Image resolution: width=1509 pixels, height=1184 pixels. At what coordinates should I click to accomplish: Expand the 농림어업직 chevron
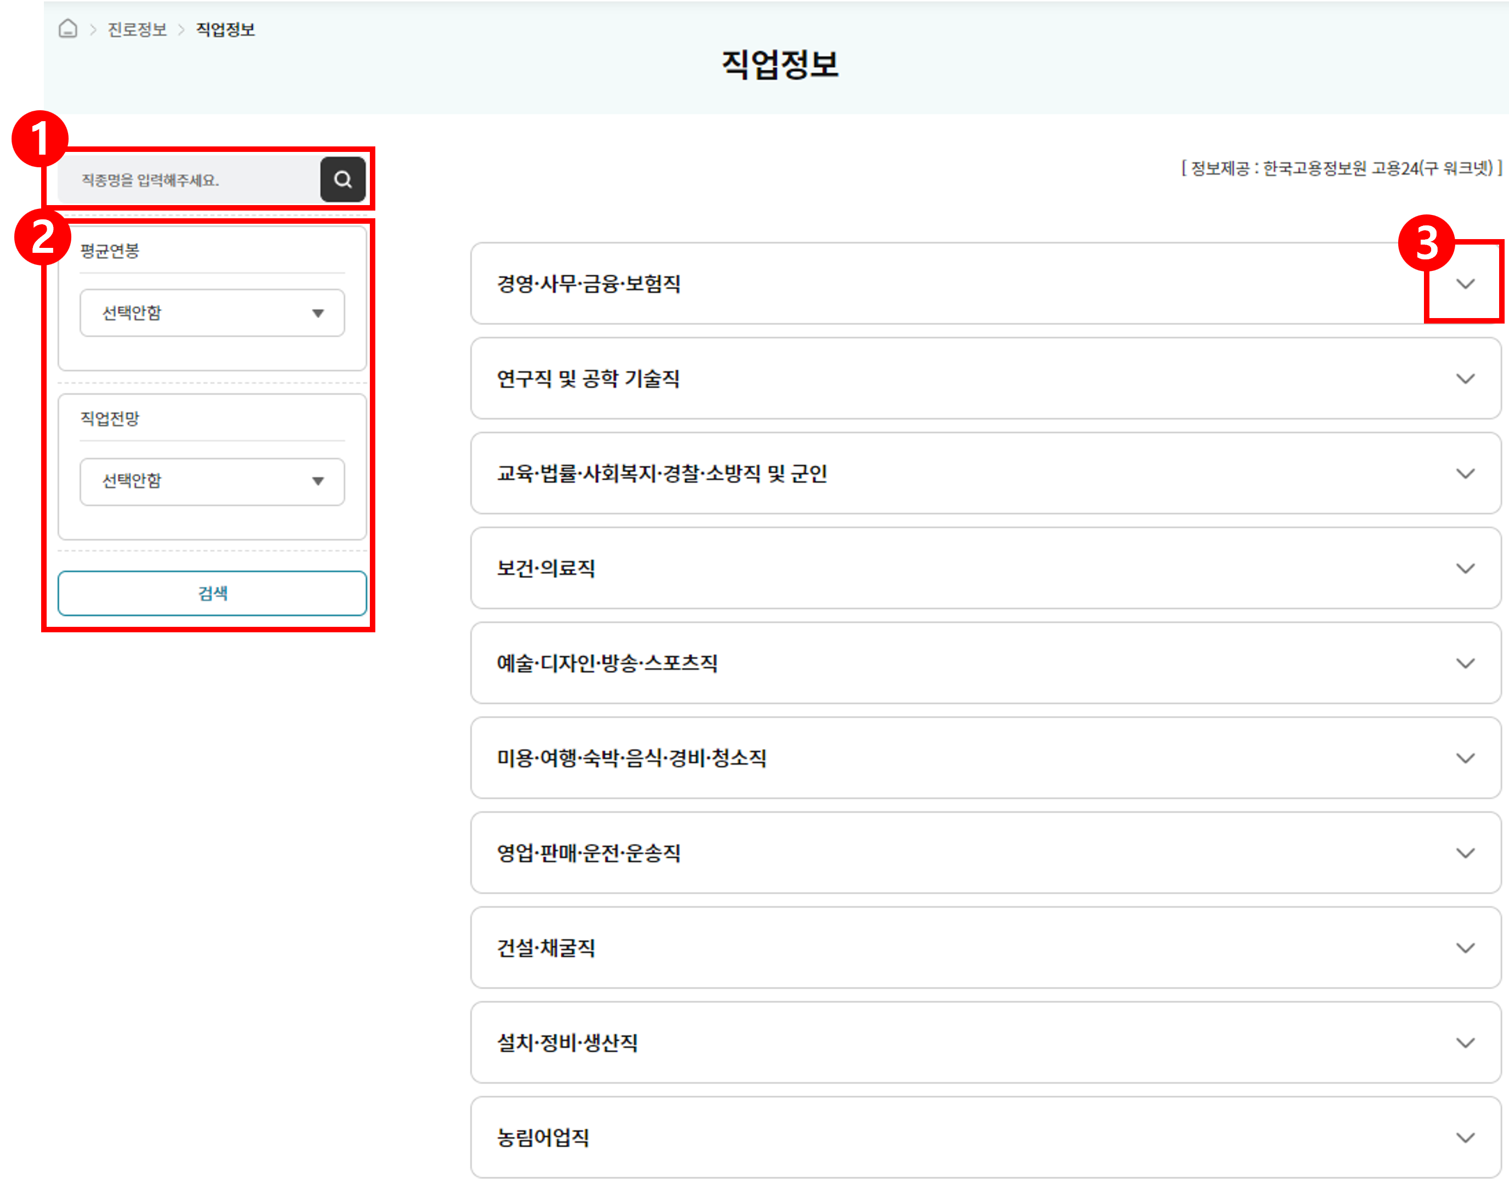(1465, 1138)
